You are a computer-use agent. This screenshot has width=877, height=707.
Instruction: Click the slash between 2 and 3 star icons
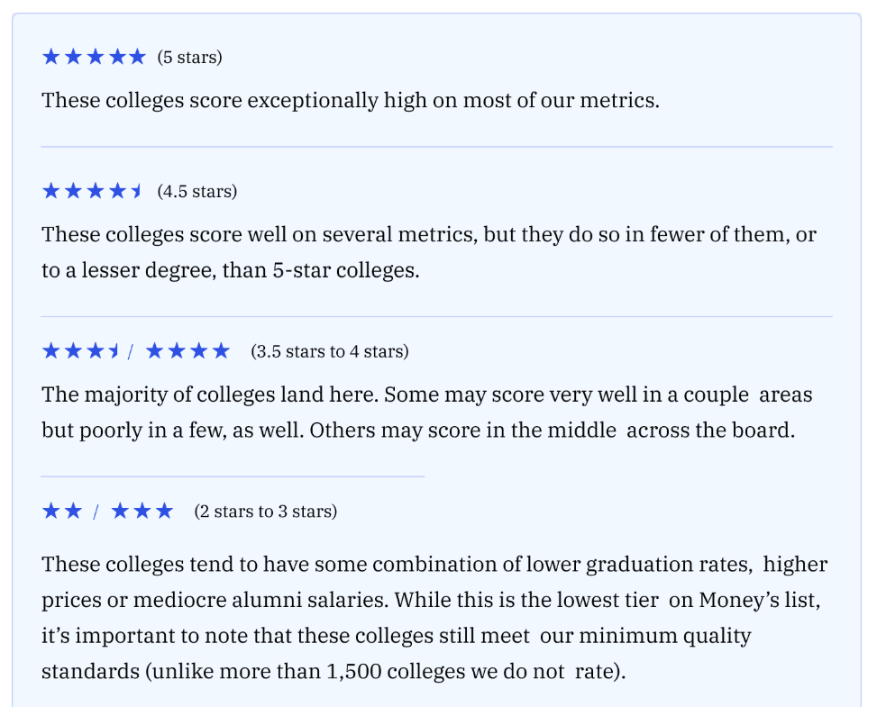[96, 512]
